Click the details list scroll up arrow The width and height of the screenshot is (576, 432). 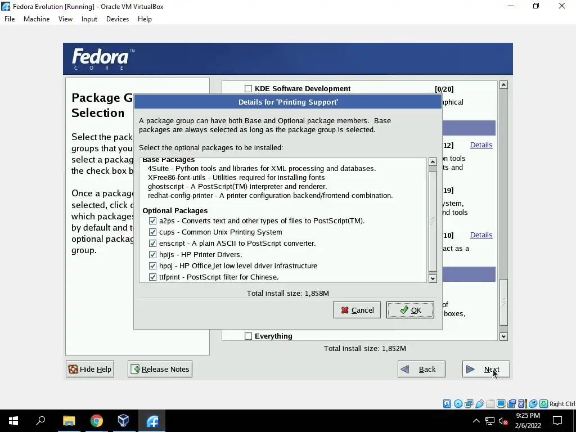coord(433,162)
